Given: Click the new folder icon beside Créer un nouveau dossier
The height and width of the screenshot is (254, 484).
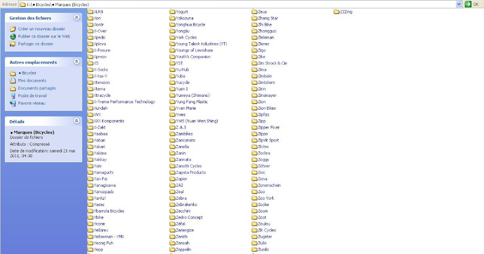Looking at the screenshot, I should point(13,29).
